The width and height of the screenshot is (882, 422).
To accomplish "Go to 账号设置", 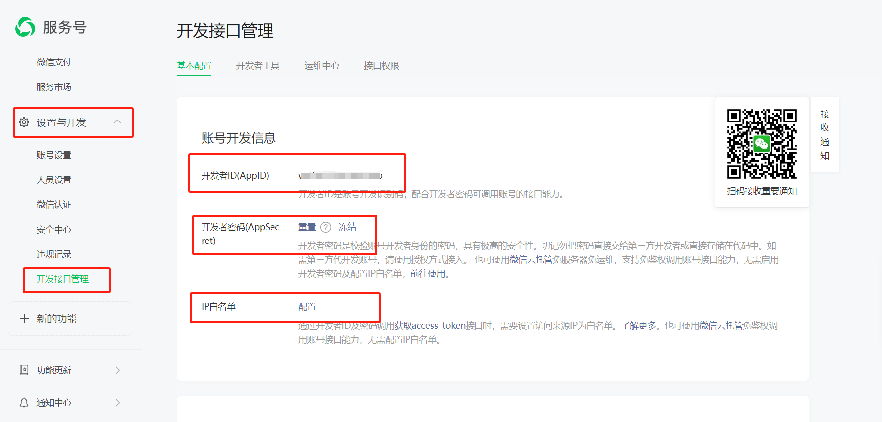I will point(54,155).
